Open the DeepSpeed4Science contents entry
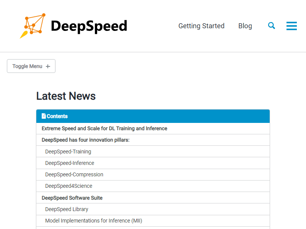The image size is (306, 229). pos(153,186)
